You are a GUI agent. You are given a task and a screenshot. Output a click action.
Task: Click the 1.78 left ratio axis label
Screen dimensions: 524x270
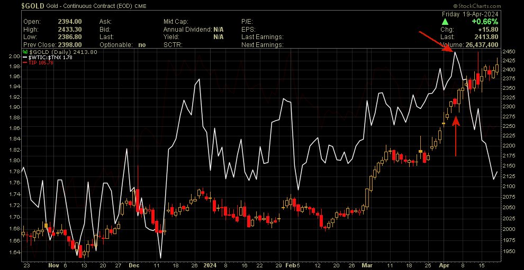tap(15, 172)
